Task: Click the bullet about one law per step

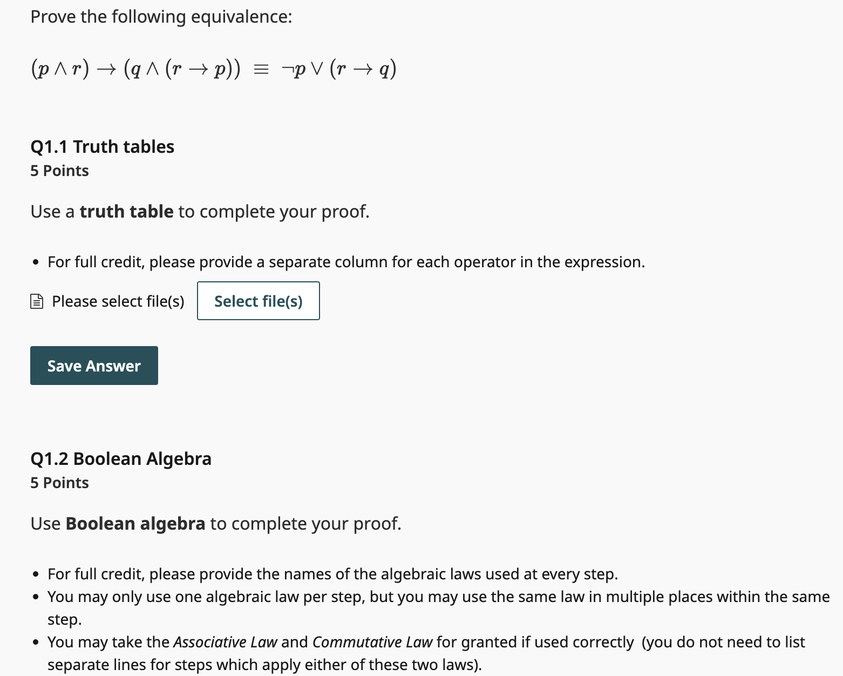Action: pos(437,597)
